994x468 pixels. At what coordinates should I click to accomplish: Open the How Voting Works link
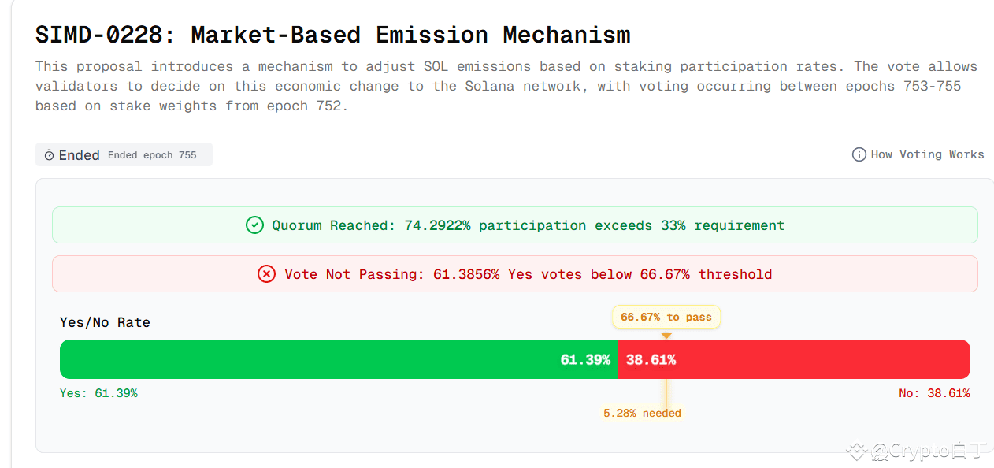pos(926,154)
